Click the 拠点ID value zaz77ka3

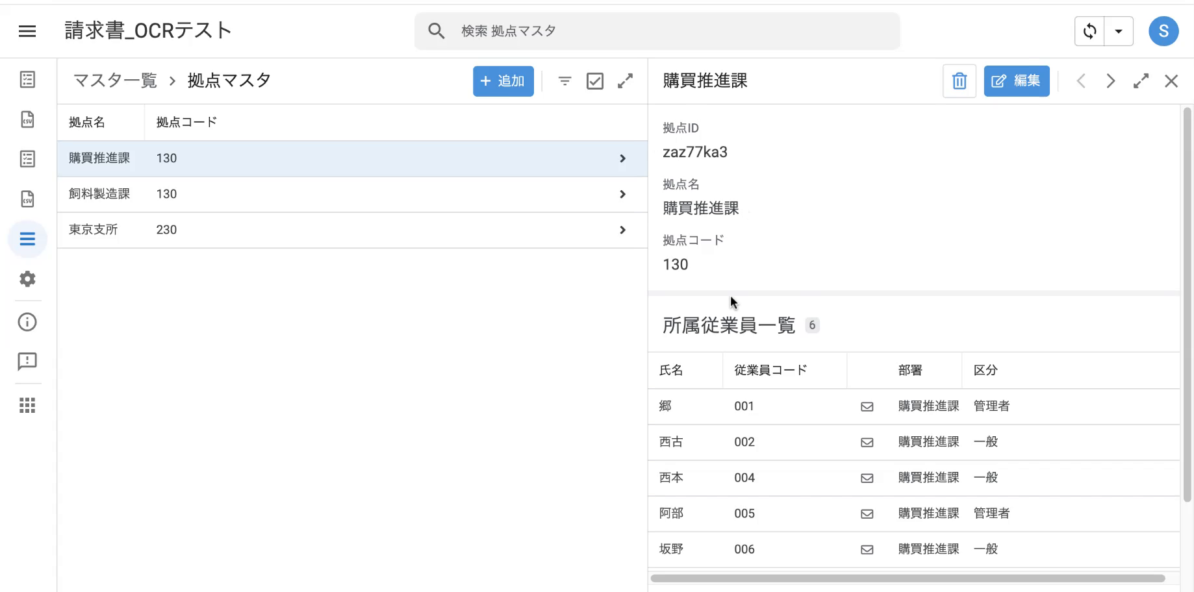pyautogui.click(x=695, y=152)
